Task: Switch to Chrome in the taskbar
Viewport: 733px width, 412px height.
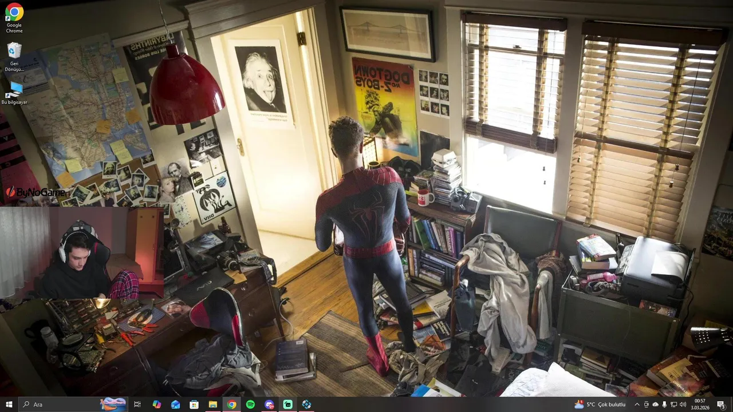Action: (231, 405)
